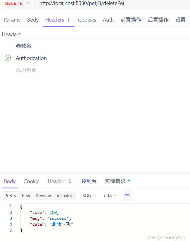The width and height of the screenshot is (190, 241).
Task: Select the Pretty view button
Action: (x=10, y=196)
